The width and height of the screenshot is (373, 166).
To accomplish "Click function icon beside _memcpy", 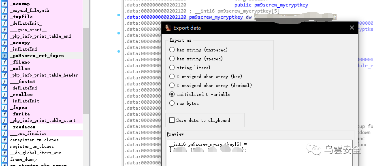I will pyautogui.click(x=4, y=43).
